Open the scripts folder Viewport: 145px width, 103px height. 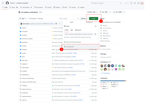(24, 53)
